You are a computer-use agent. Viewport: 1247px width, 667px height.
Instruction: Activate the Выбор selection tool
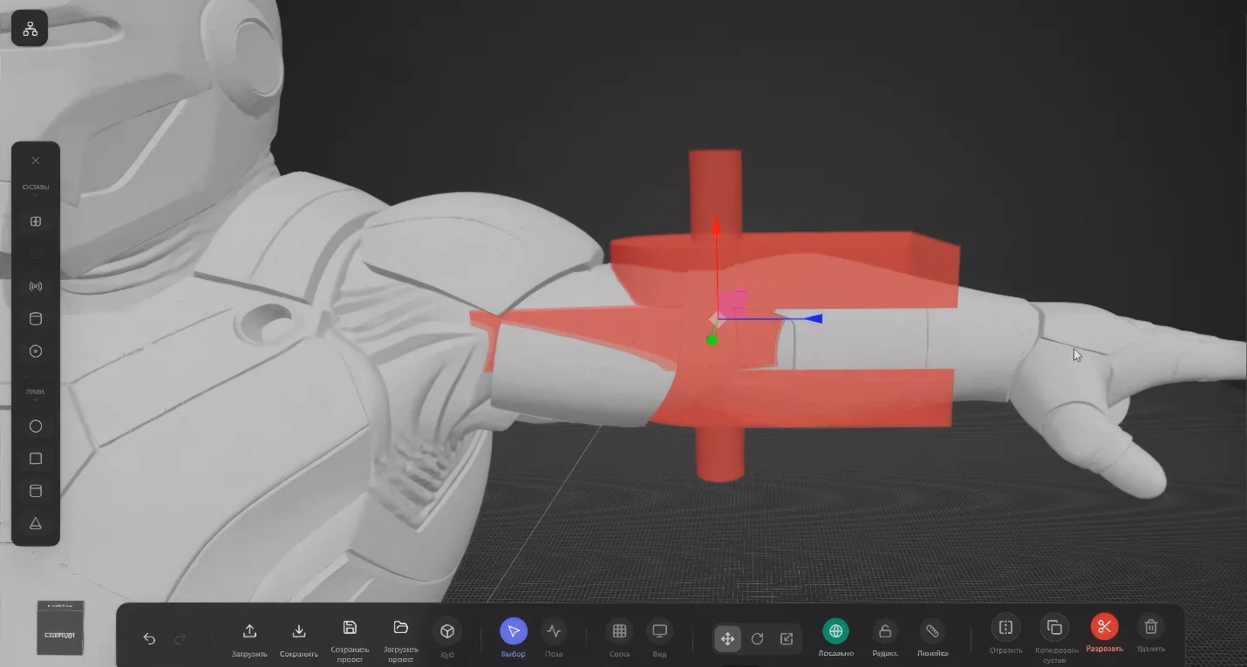pyautogui.click(x=514, y=638)
